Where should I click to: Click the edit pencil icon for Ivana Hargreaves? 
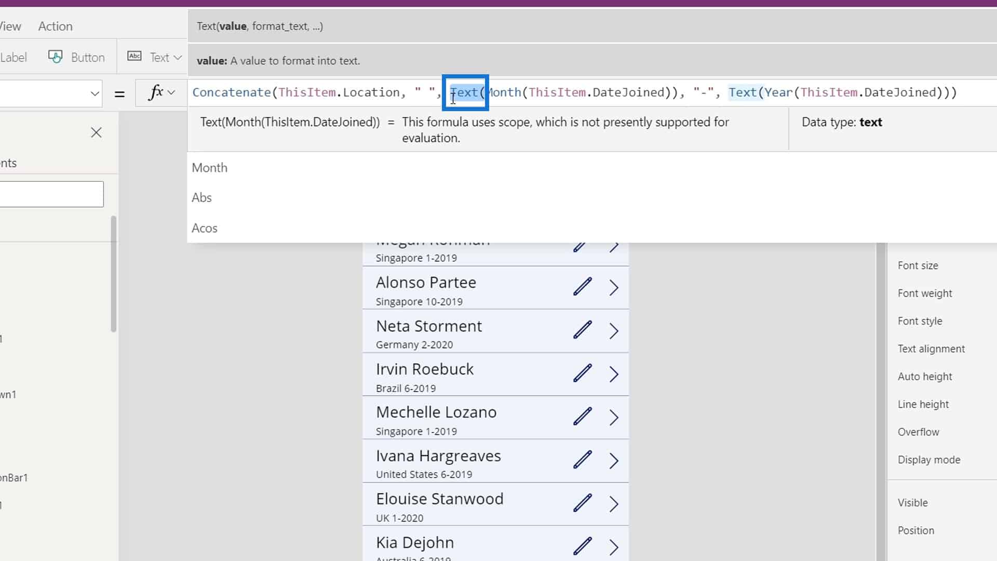click(581, 460)
